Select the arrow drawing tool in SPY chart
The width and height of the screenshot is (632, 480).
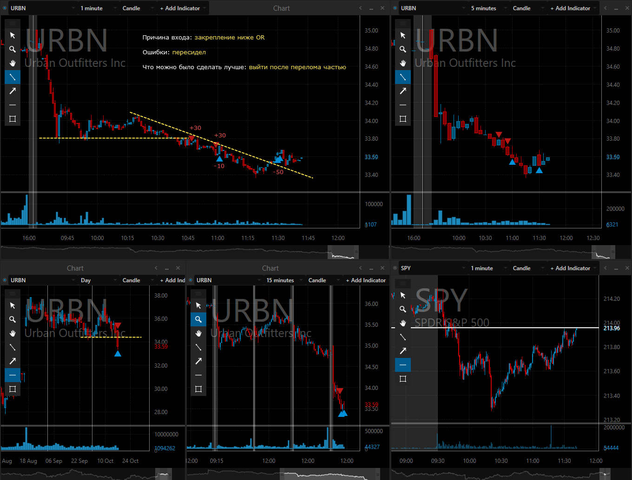[x=403, y=351]
